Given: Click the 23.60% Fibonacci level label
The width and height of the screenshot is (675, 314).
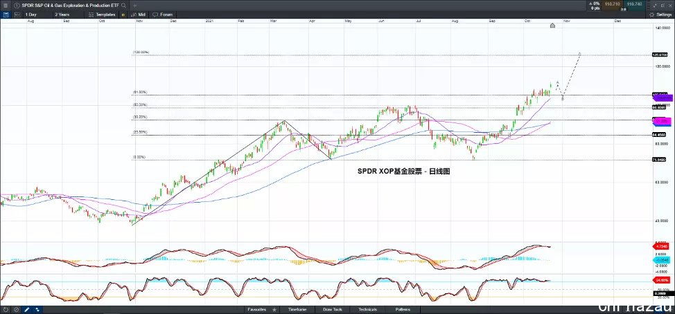Looking at the screenshot, I should [141, 132].
